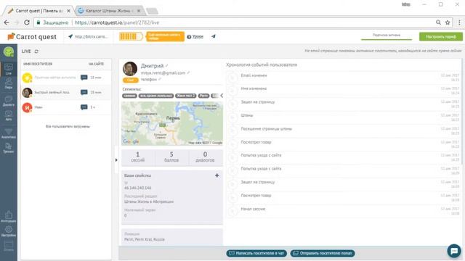Click the location Perm, Perm Krai, Russia
Screen dimensions: 465x261
coord(145,239)
